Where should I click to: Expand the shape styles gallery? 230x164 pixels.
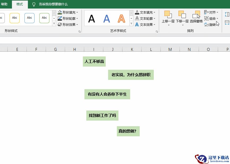coord(54,23)
